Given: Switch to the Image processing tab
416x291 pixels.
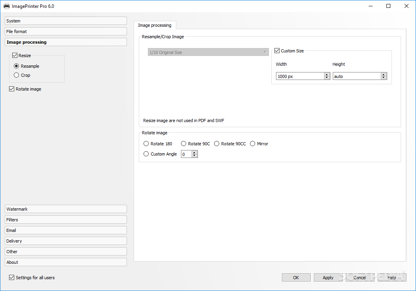Looking at the screenshot, I should pos(155,25).
